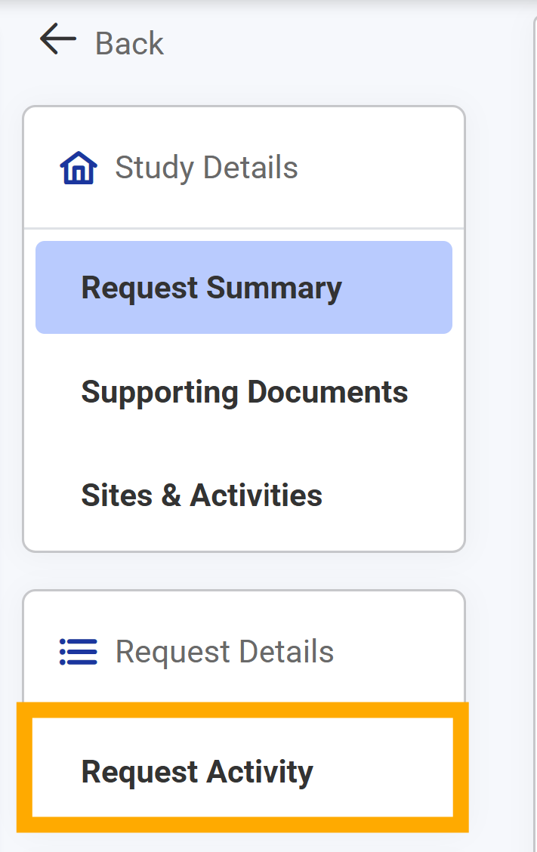Navigate to Sites & Activities
The height and width of the screenshot is (852, 537).
[x=244, y=495]
